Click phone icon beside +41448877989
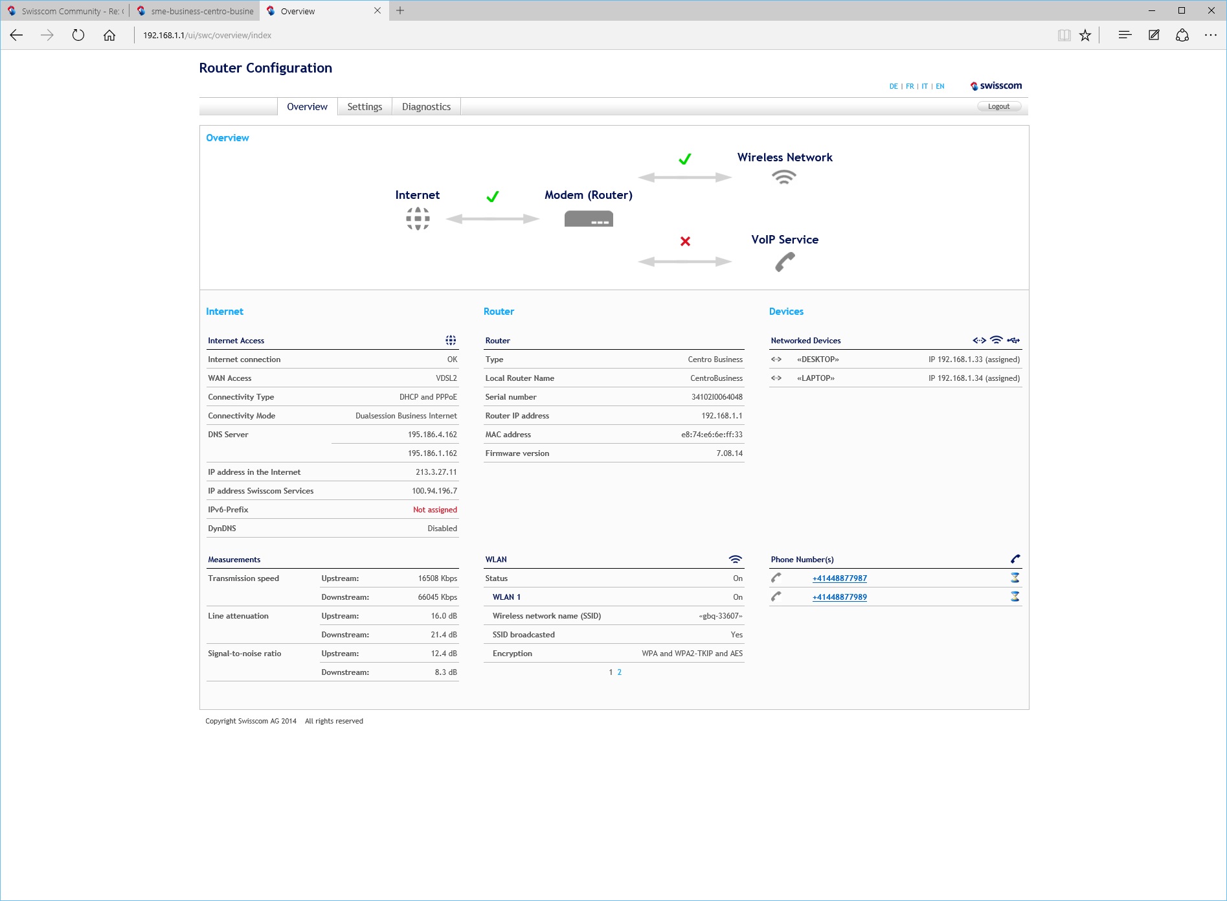1227x901 pixels. [776, 597]
